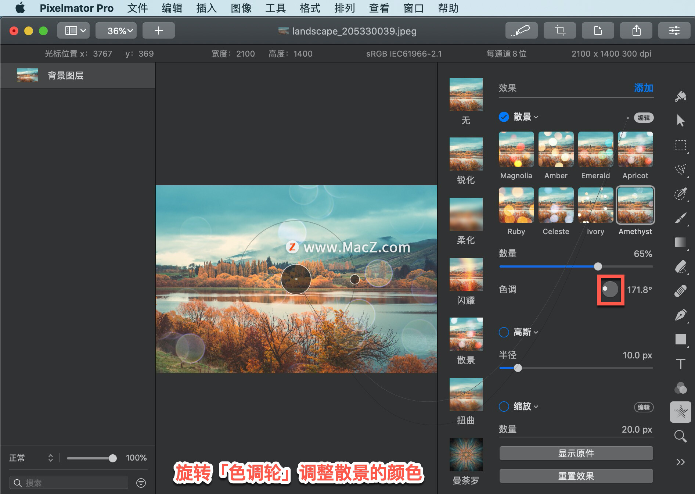Open the 文件 menu
The height and width of the screenshot is (494, 695).
pos(137,8)
